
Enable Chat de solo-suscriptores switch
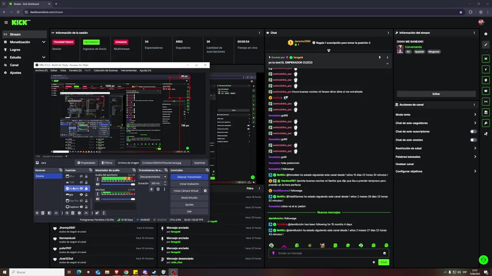tap(474, 131)
